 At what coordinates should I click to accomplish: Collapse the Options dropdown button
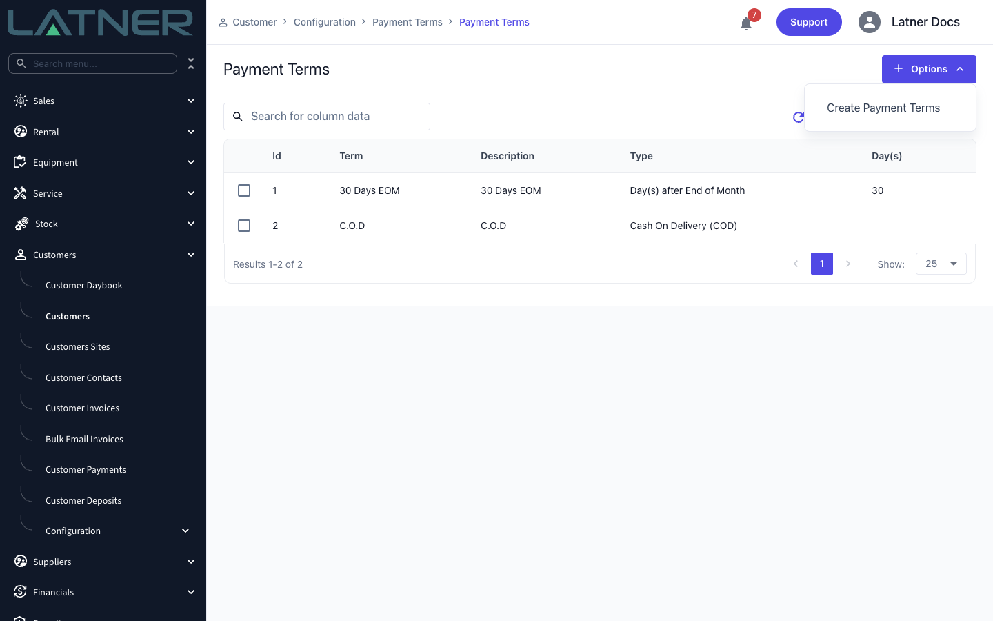pos(929,69)
